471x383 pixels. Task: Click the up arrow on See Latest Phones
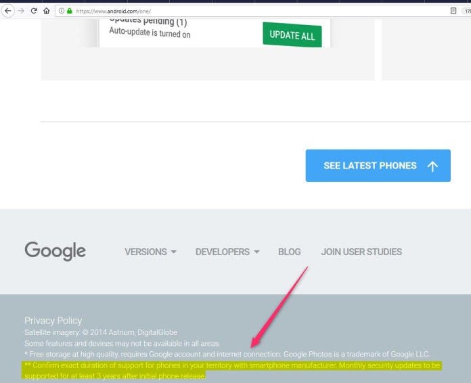[433, 166]
